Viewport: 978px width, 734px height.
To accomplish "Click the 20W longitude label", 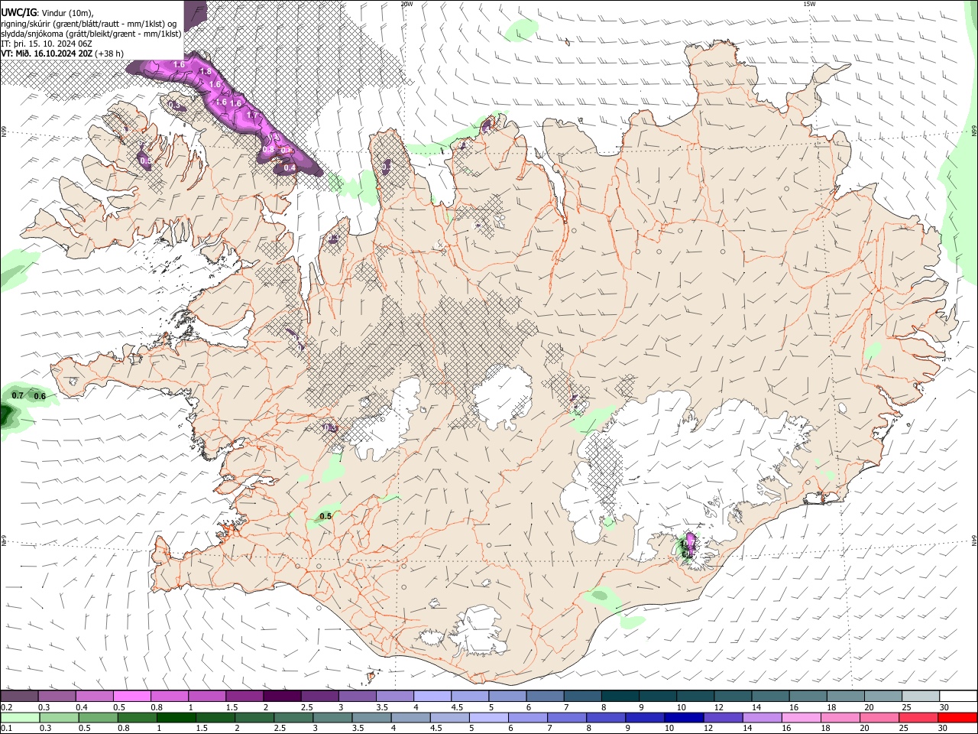I will click(406, 4).
